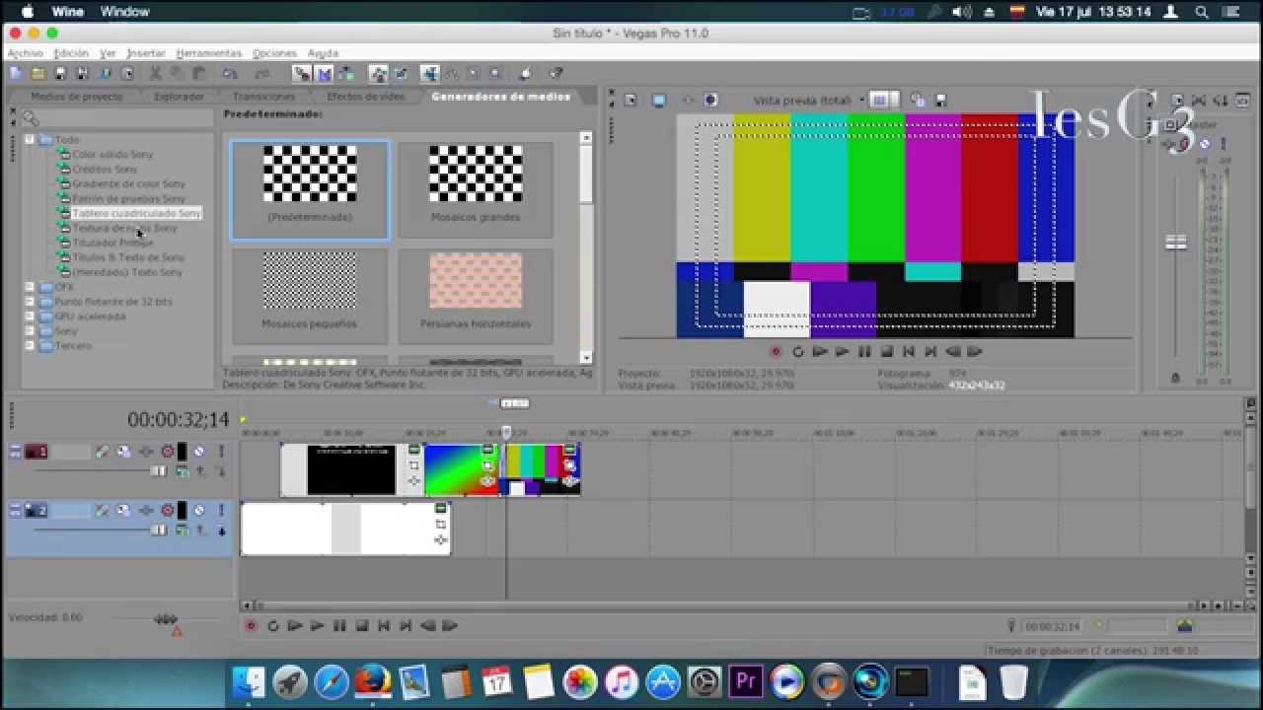Expand the OFX folder node
1263x710 pixels.
30,287
